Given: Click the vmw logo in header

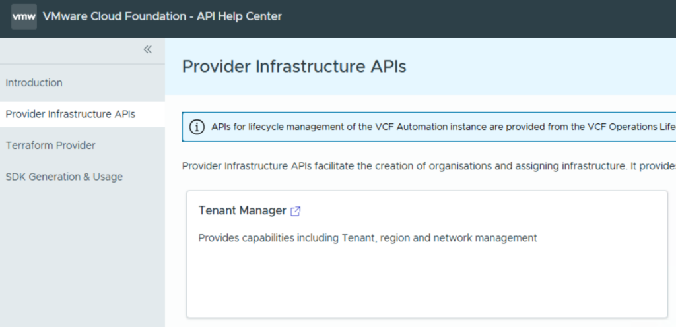Looking at the screenshot, I should point(24,16).
